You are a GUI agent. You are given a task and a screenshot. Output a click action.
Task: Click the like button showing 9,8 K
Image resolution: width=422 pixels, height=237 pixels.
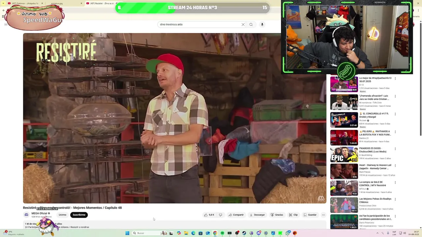pyautogui.click(x=209, y=215)
